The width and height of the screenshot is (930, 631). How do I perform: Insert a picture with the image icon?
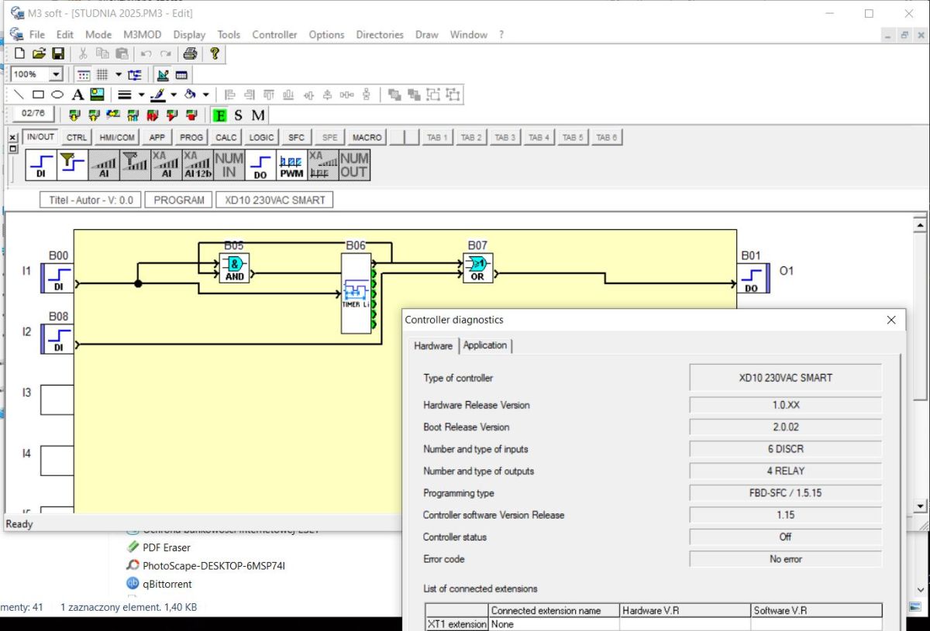point(97,94)
